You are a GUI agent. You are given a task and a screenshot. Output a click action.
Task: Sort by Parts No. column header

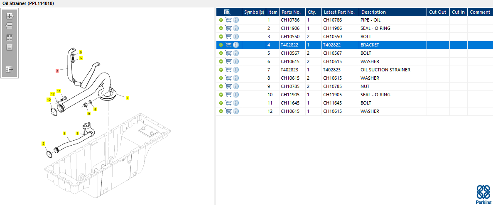(x=292, y=12)
